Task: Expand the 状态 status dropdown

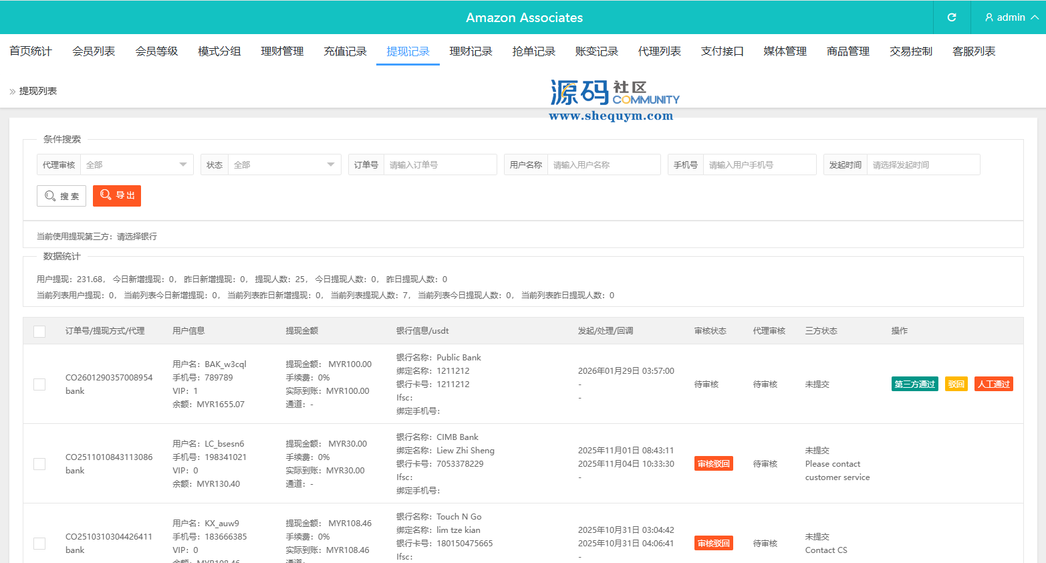Action: click(284, 164)
